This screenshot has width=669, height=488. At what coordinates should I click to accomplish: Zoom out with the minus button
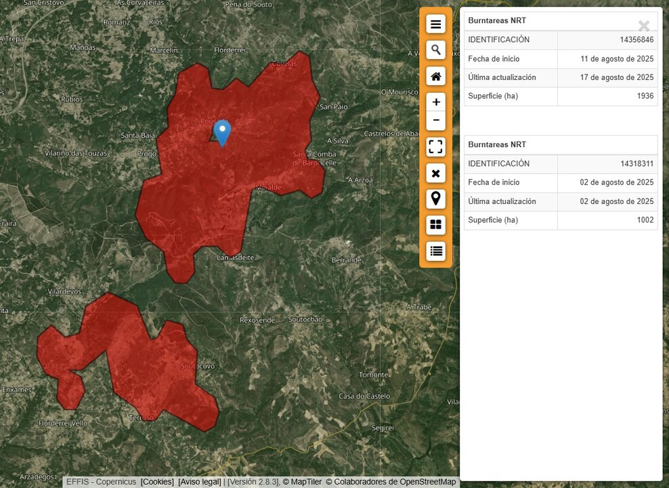tap(435, 121)
